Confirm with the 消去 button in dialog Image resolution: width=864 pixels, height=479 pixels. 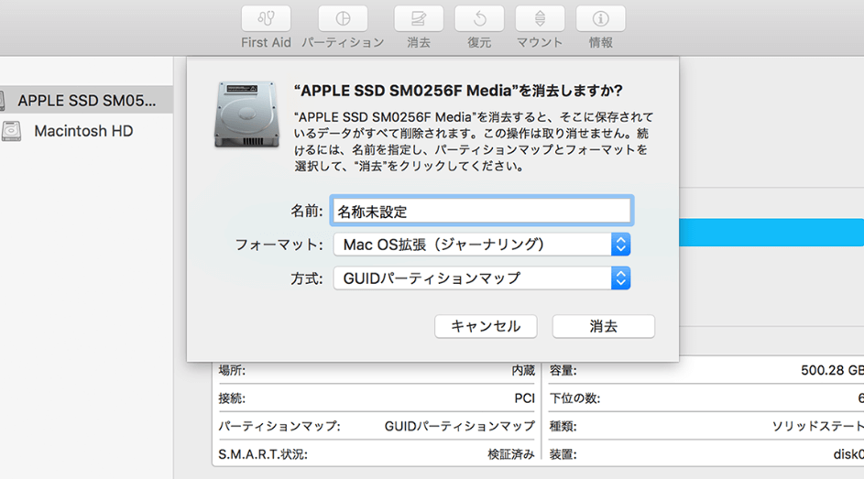604,326
